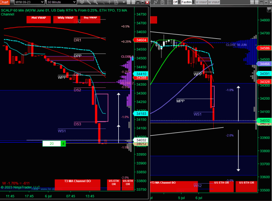Viewport: 272px width, 201px height.
Task: Click the first gray square icon in left toolbar
Action: point(129,2)
